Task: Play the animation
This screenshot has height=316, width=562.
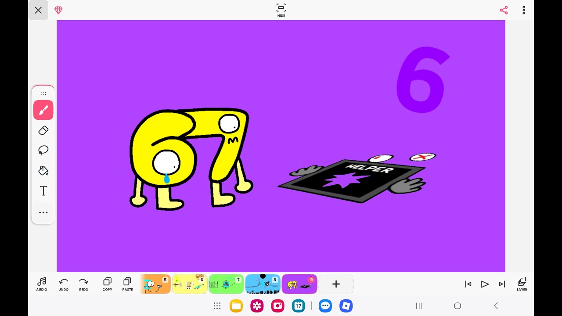Action: tap(485, 284)
